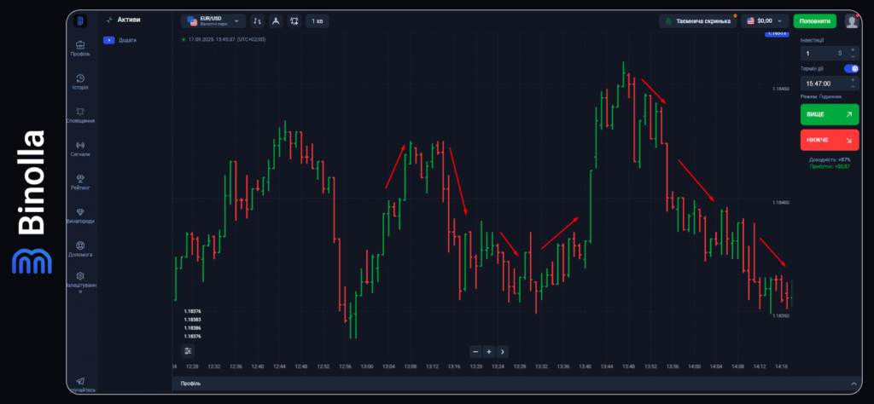Toggle the Термін дії switch
Viewport: 874px width, 404px height.
tap(851, 68)
